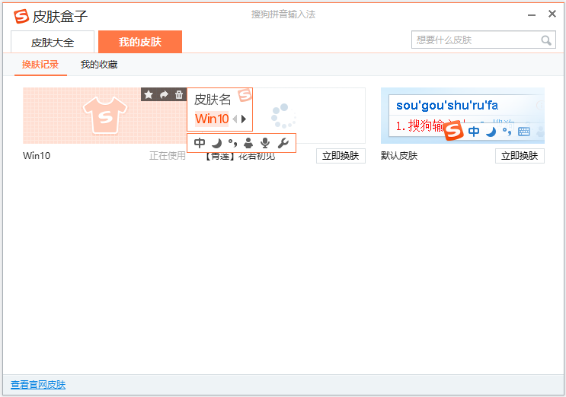The width and height of the screenshot is (566, 397).
Task: Open the 查看官网皮肤 link
Action: pos(38,385)
